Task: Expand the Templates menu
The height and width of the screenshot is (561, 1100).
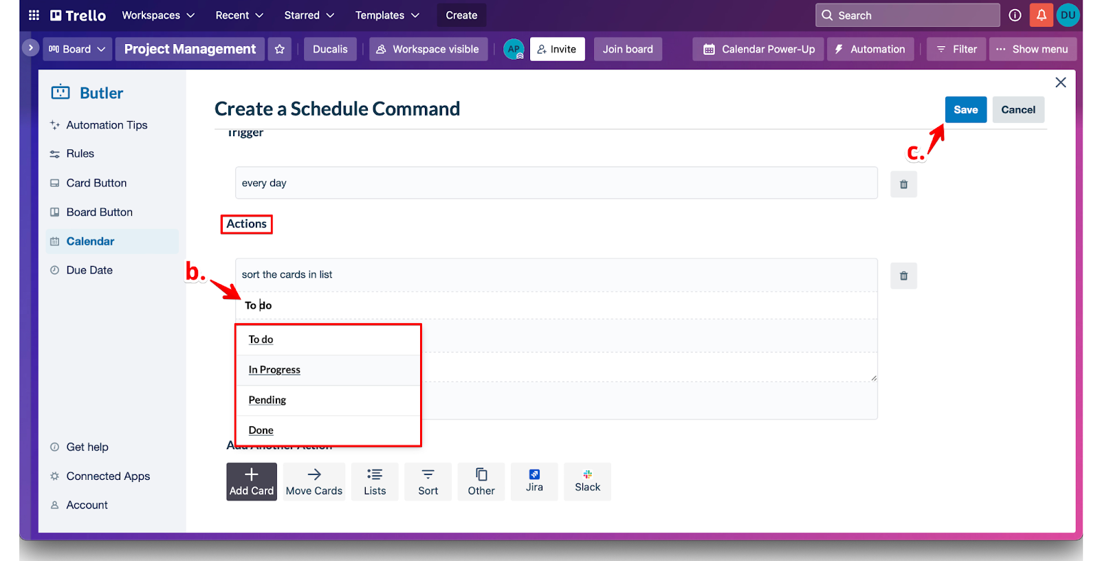Action: point(387,15)
